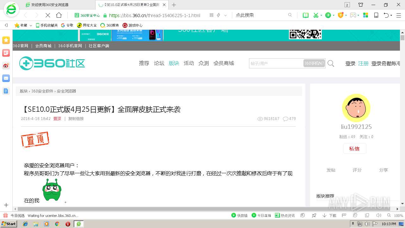Click the magnifier search icon on 360社区

click(x=331, y=64)
